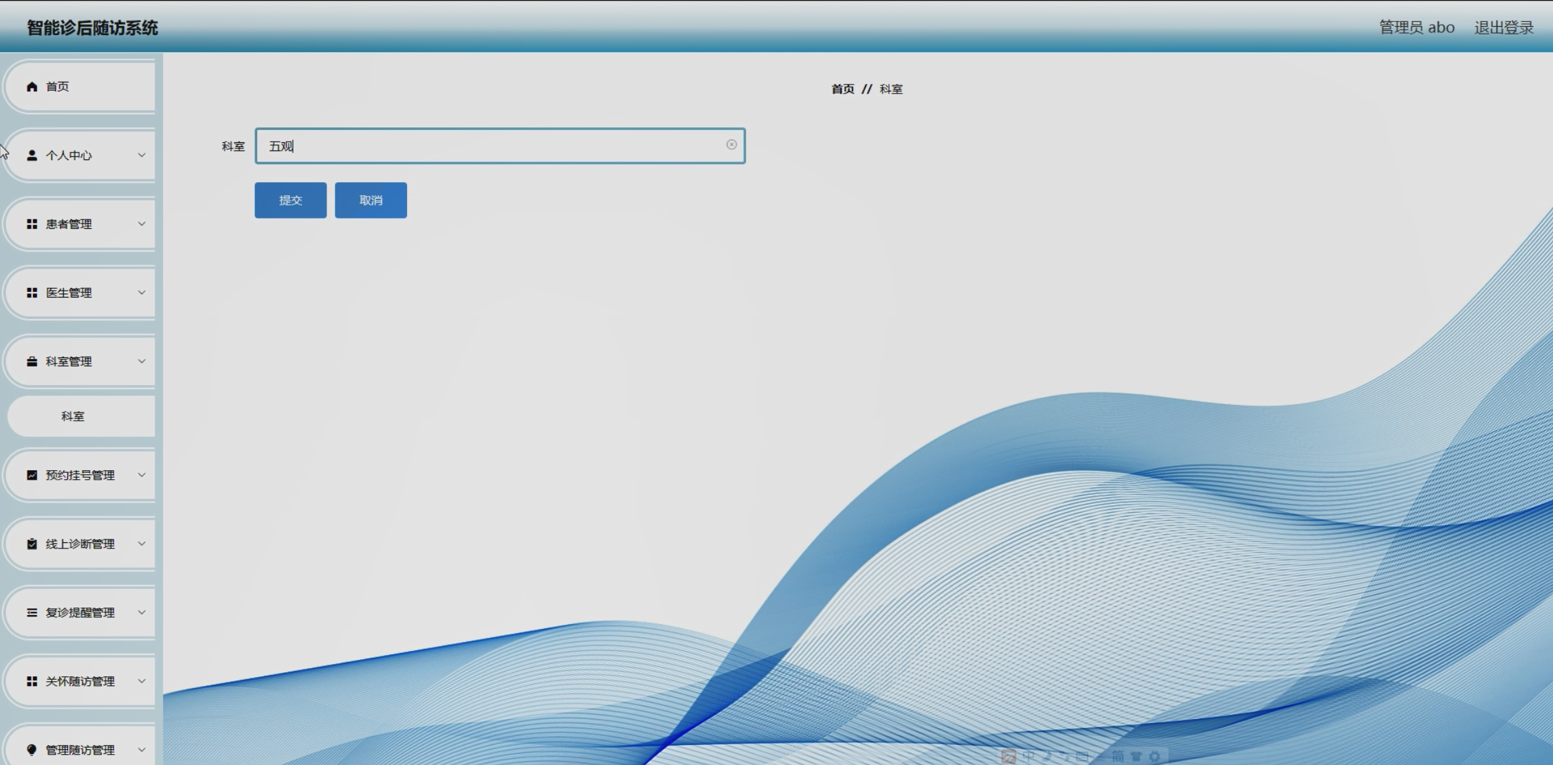
Task: Click the grid icon beside 患者管理
Action: pyautogui.click(x=32, y=224)
